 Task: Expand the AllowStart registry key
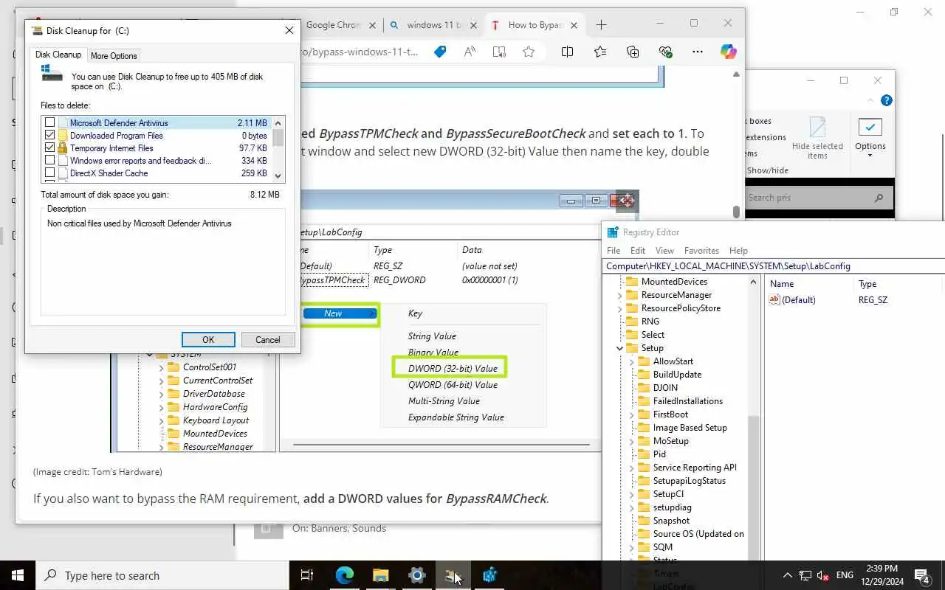coord(631,361)
